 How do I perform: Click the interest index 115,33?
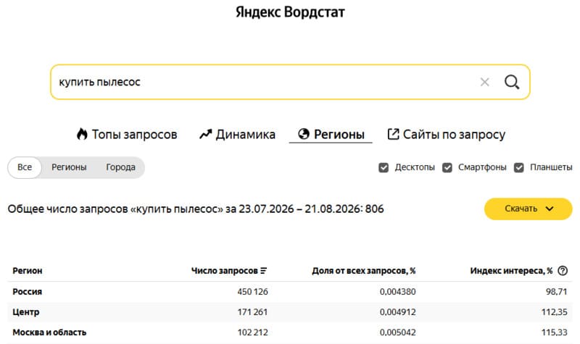(x=554, y=332)
